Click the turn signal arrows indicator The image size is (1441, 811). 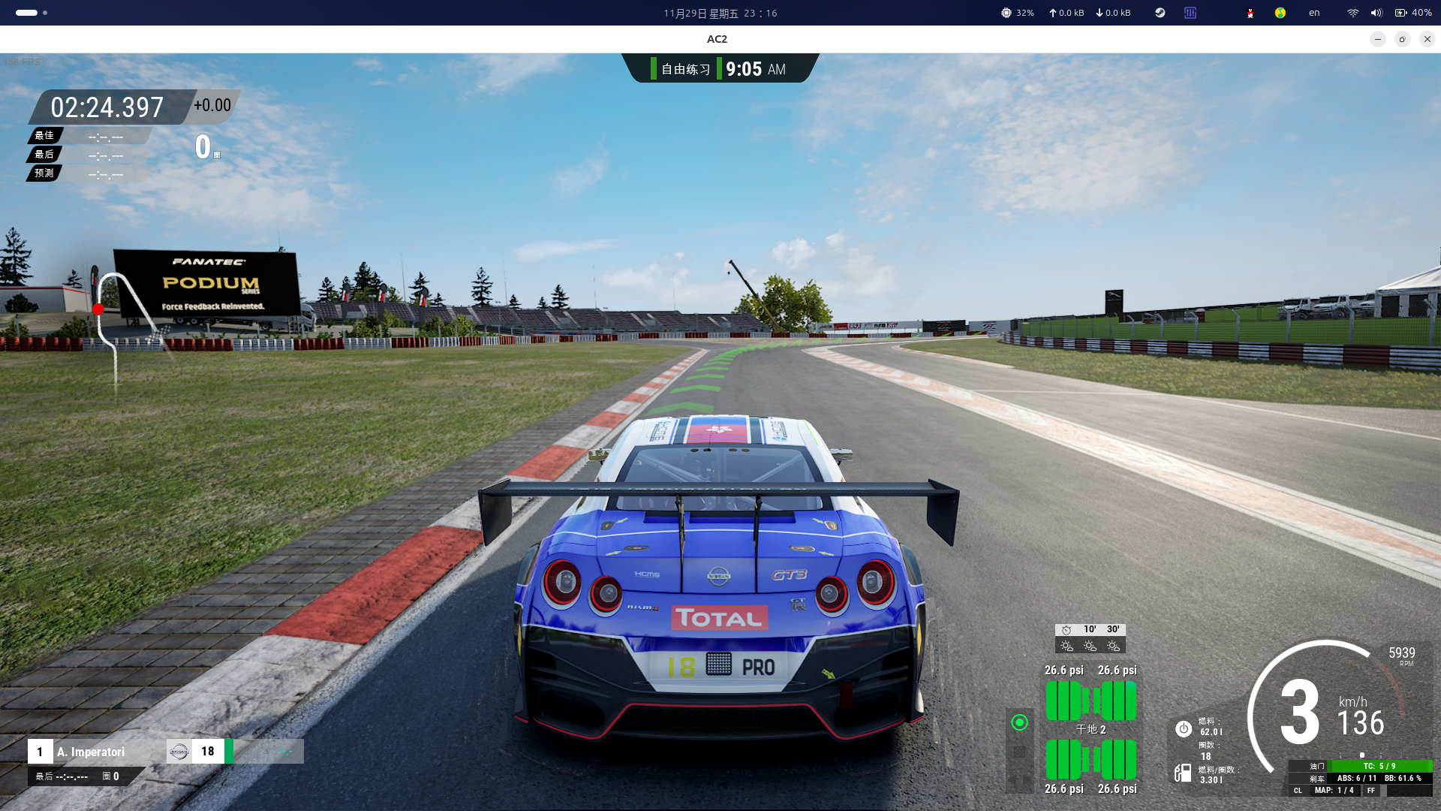coord(1019,781)
